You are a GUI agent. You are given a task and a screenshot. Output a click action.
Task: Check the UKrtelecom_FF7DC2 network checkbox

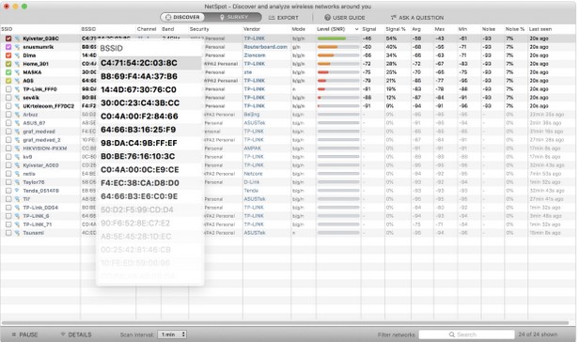pyautogui.click(x=8, y=106)
